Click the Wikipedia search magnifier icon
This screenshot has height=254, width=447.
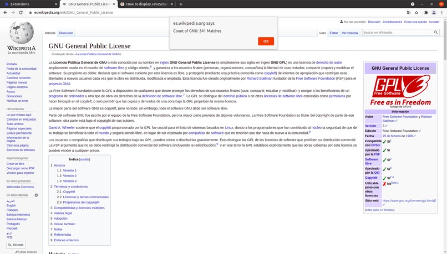point(435,33)
